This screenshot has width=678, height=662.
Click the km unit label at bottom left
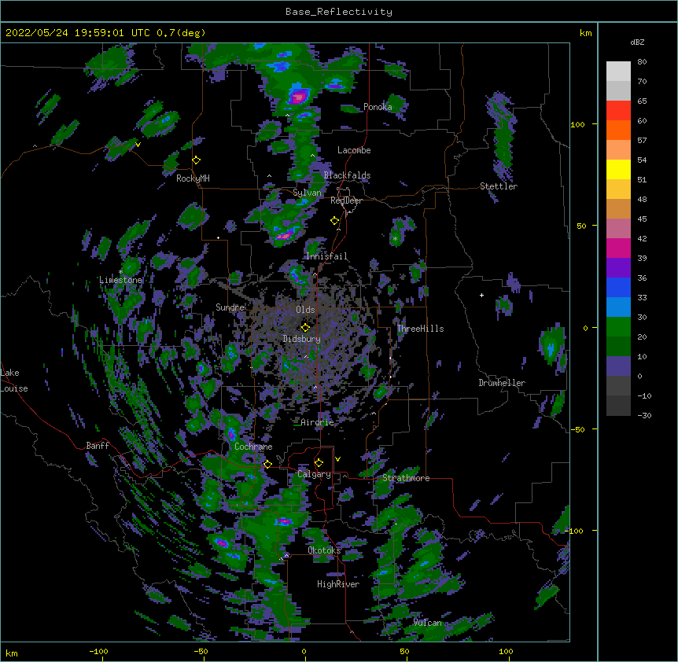(x=12, y=653)
